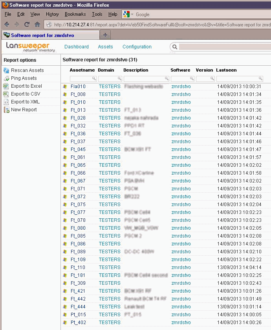The image size is (271, 330).
Task: Click the Export to Excel icon
Action: coord(6,86)
